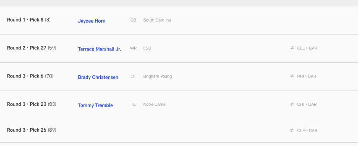Select the Round 3 Pick 20 label
Viewport: 358px width, 146px height.
tap(32, 104)
